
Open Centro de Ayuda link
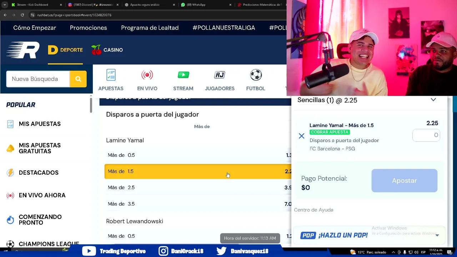(313, 210)
